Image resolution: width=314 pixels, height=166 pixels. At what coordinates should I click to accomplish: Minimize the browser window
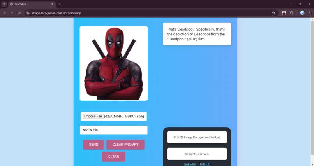tap(291, 4)
